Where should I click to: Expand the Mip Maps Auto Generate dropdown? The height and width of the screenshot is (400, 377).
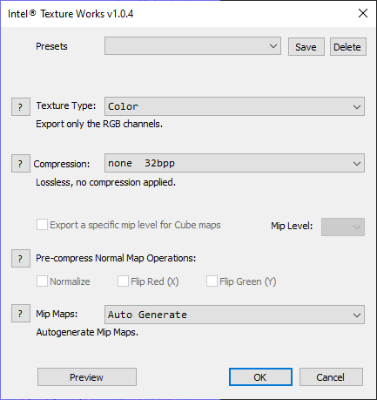coord(234,315)
